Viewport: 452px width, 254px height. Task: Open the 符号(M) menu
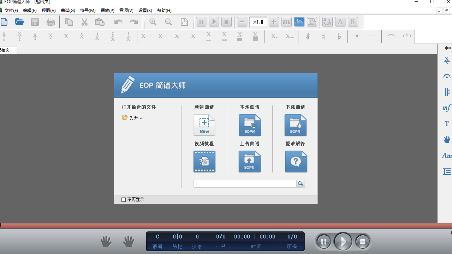pyautogui.click(x=88, y=11)
